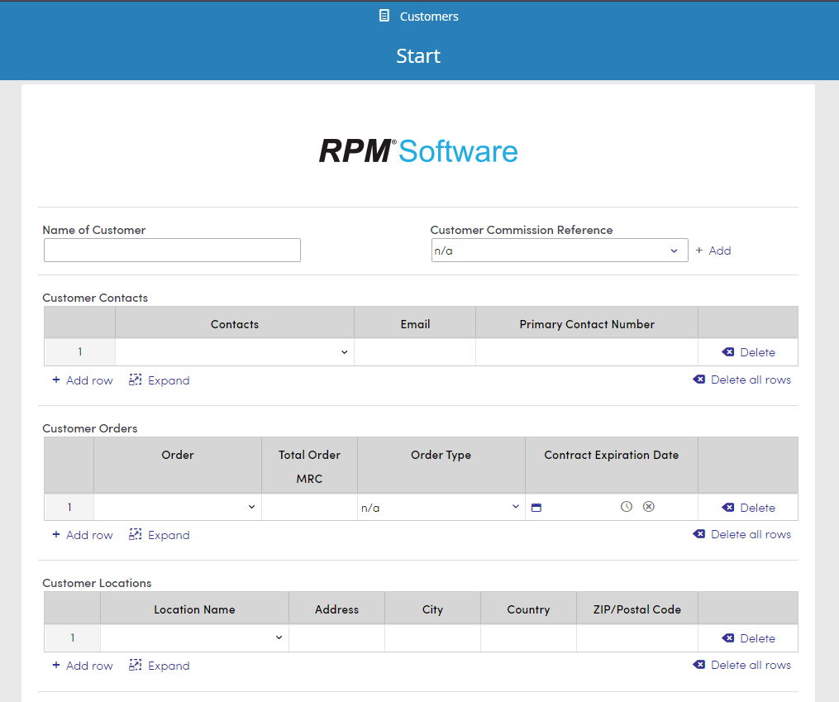Expand the Customer Contacts table rows
Screen dimensions: 839x702
pos(159,380)
